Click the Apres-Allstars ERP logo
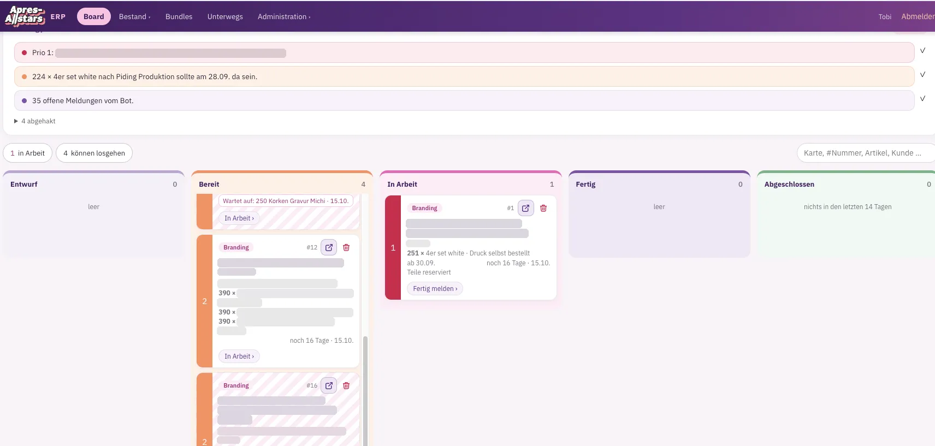The width and height of the screenshot is (935, 446). [x=35, y=16]
